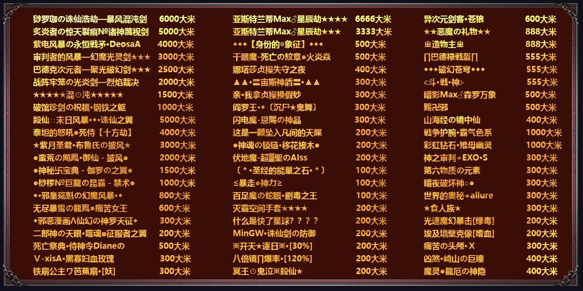Click the 闪电魔-恩赐的神晶 entry
Viewport: 583px width, 291px height.
(x=267, y=120)
